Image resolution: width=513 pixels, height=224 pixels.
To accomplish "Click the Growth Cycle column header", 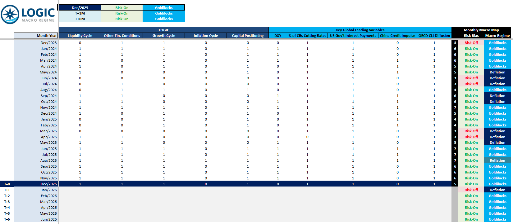I will (164, 36).
